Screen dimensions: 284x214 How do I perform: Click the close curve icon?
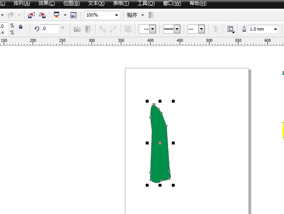pos(216,29)
